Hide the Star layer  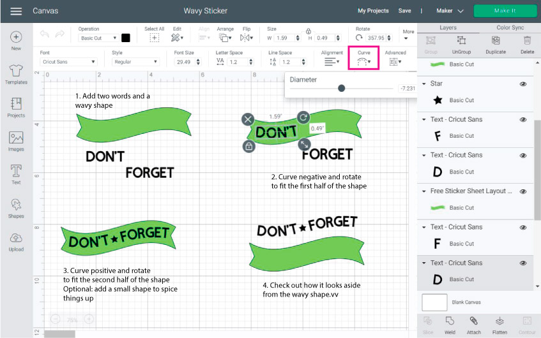[523, 84]
